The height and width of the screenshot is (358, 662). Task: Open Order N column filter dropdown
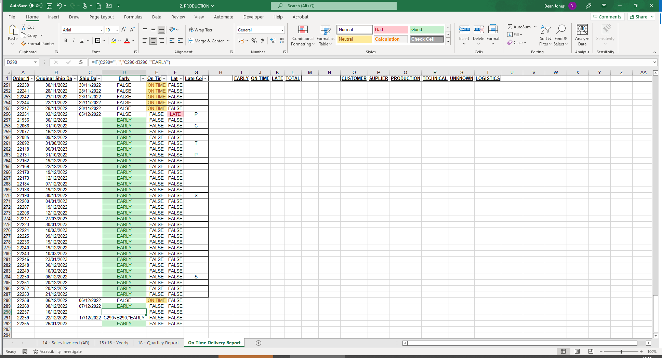coord(32,79)
